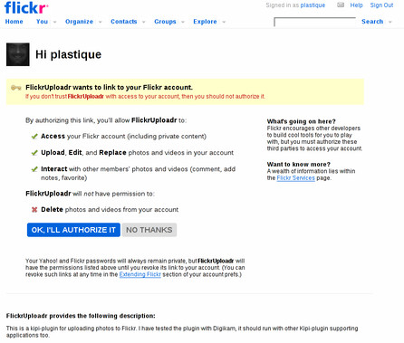The height and width of the screenshot is (343, 404).
Task: Open the Explore menu item
Action: (205, 22)
